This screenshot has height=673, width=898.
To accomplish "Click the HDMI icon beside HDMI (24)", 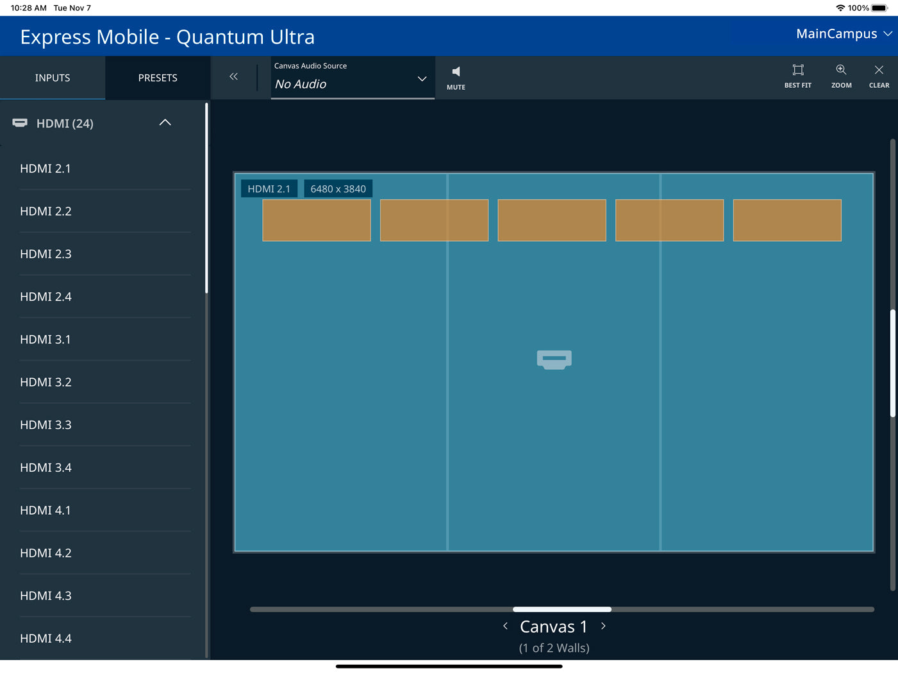I will (20, 123).
